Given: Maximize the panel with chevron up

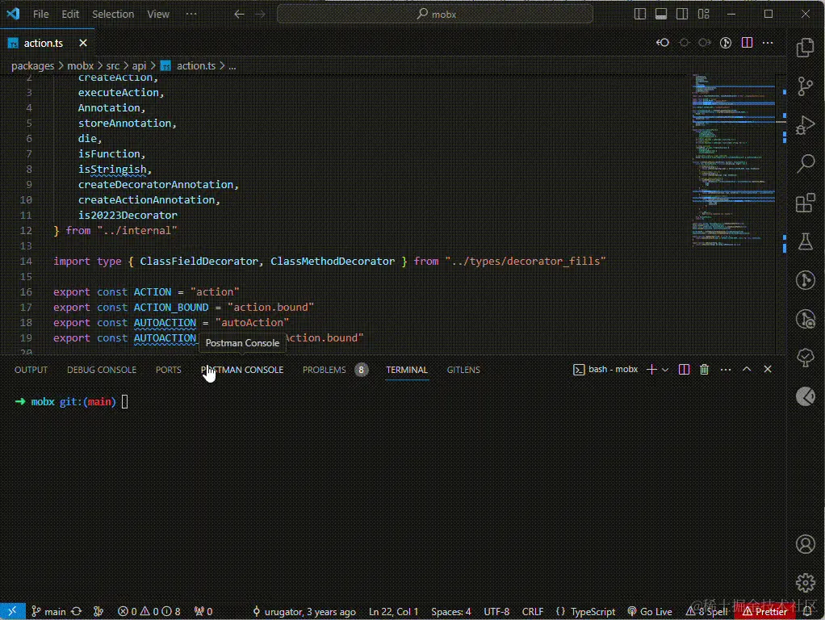Looking at the screenshot, I should click(747, 370).
